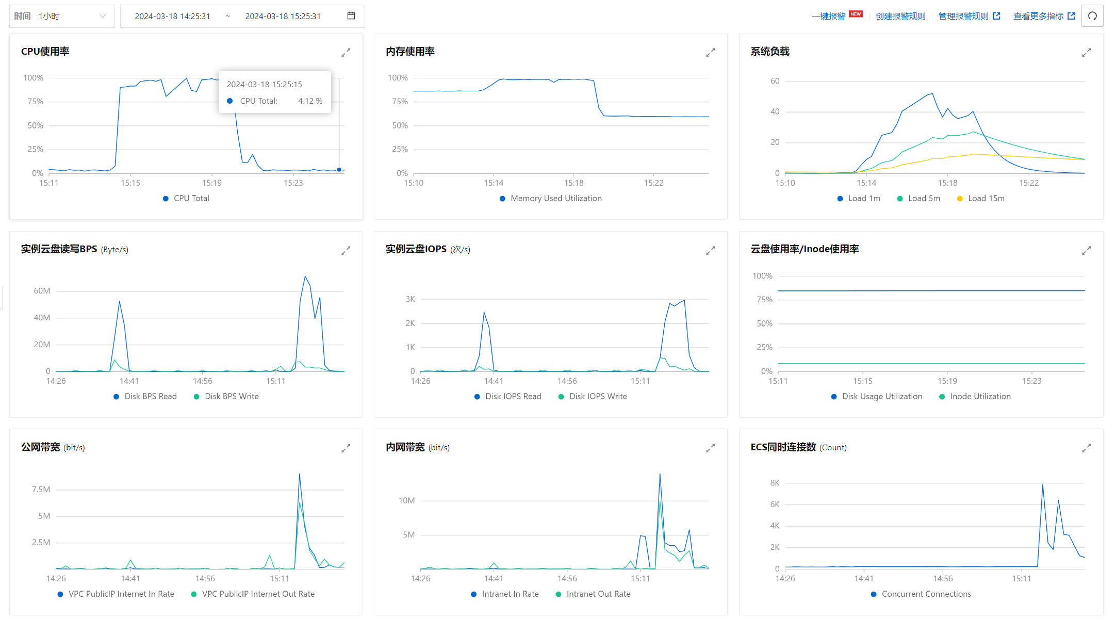
Task: Toggle the Disk Usage Utilization legend
Action: pos(877,396)
